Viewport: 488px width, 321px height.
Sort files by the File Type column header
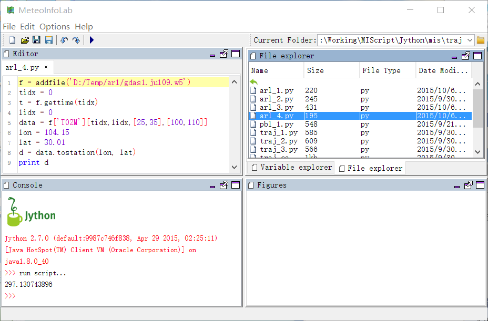click(388, 70)
